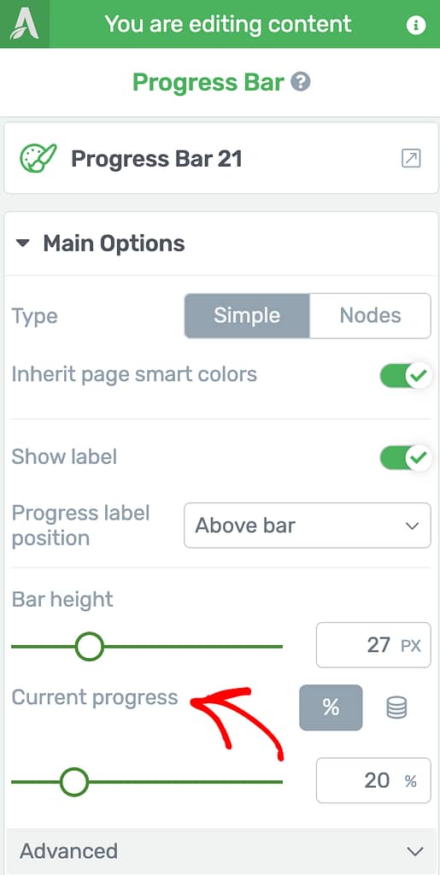Click the paint palette template icon

click(38, 159)
